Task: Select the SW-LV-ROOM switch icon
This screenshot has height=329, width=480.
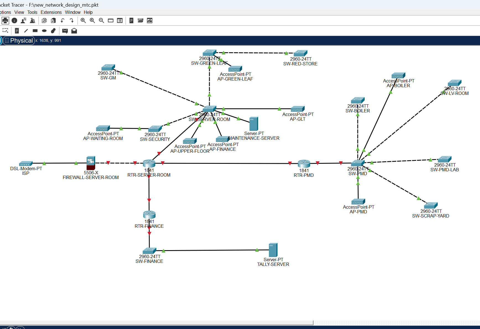Action: click(x=455, y=83)
